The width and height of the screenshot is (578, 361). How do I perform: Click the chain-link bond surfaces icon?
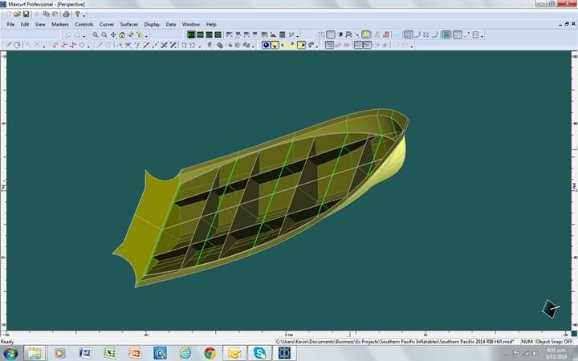(x=220, y=45)
